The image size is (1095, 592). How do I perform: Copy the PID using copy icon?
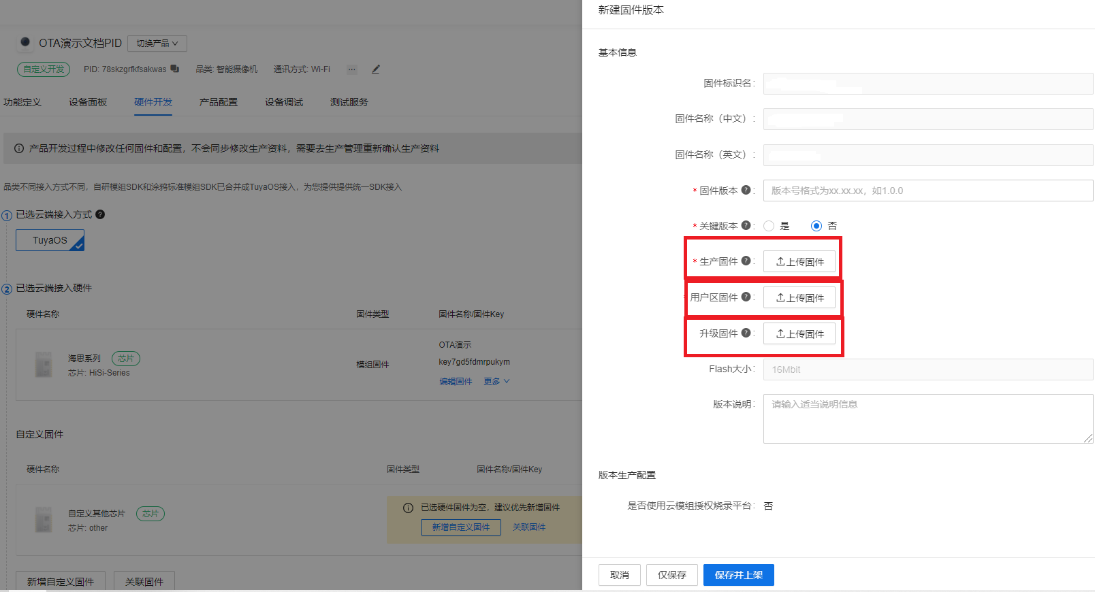tap(175, 69)
